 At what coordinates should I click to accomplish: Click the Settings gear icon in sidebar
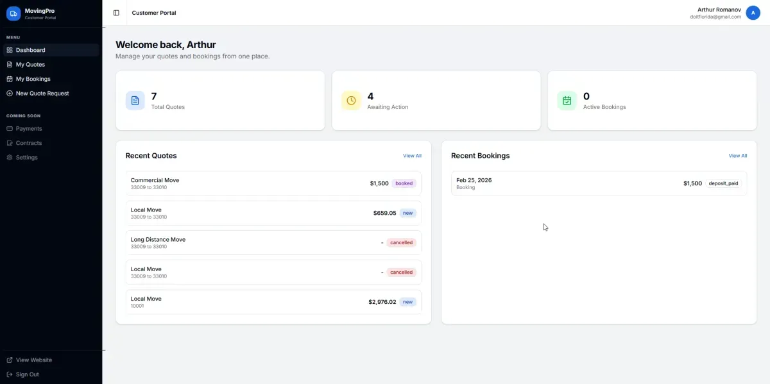pyautogui.click(x=10, y=158)
